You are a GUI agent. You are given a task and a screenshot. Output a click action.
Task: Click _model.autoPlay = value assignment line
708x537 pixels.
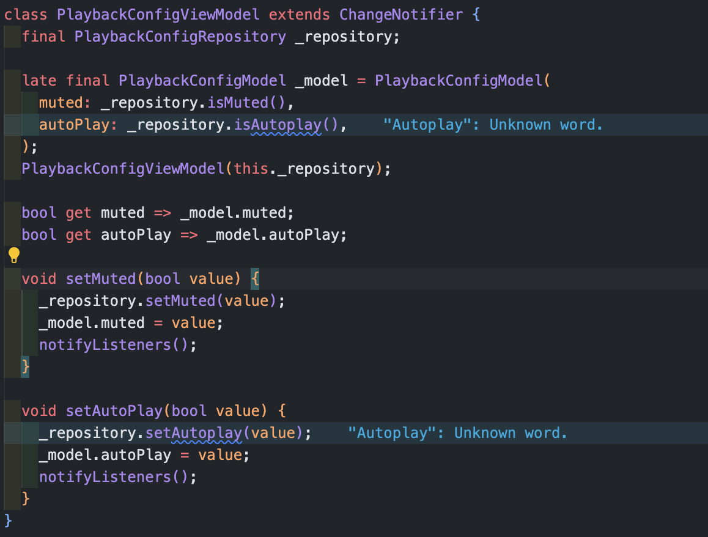coord(144,455)
